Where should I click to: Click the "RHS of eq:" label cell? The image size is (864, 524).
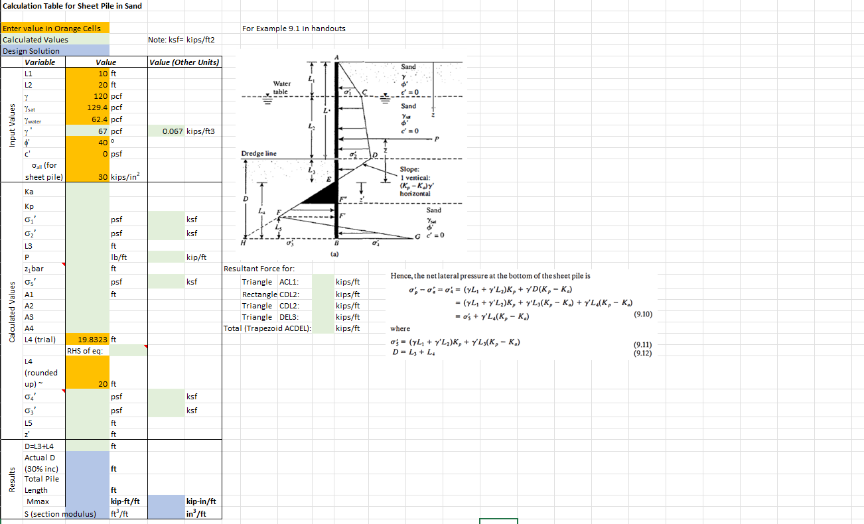[88, 350]
